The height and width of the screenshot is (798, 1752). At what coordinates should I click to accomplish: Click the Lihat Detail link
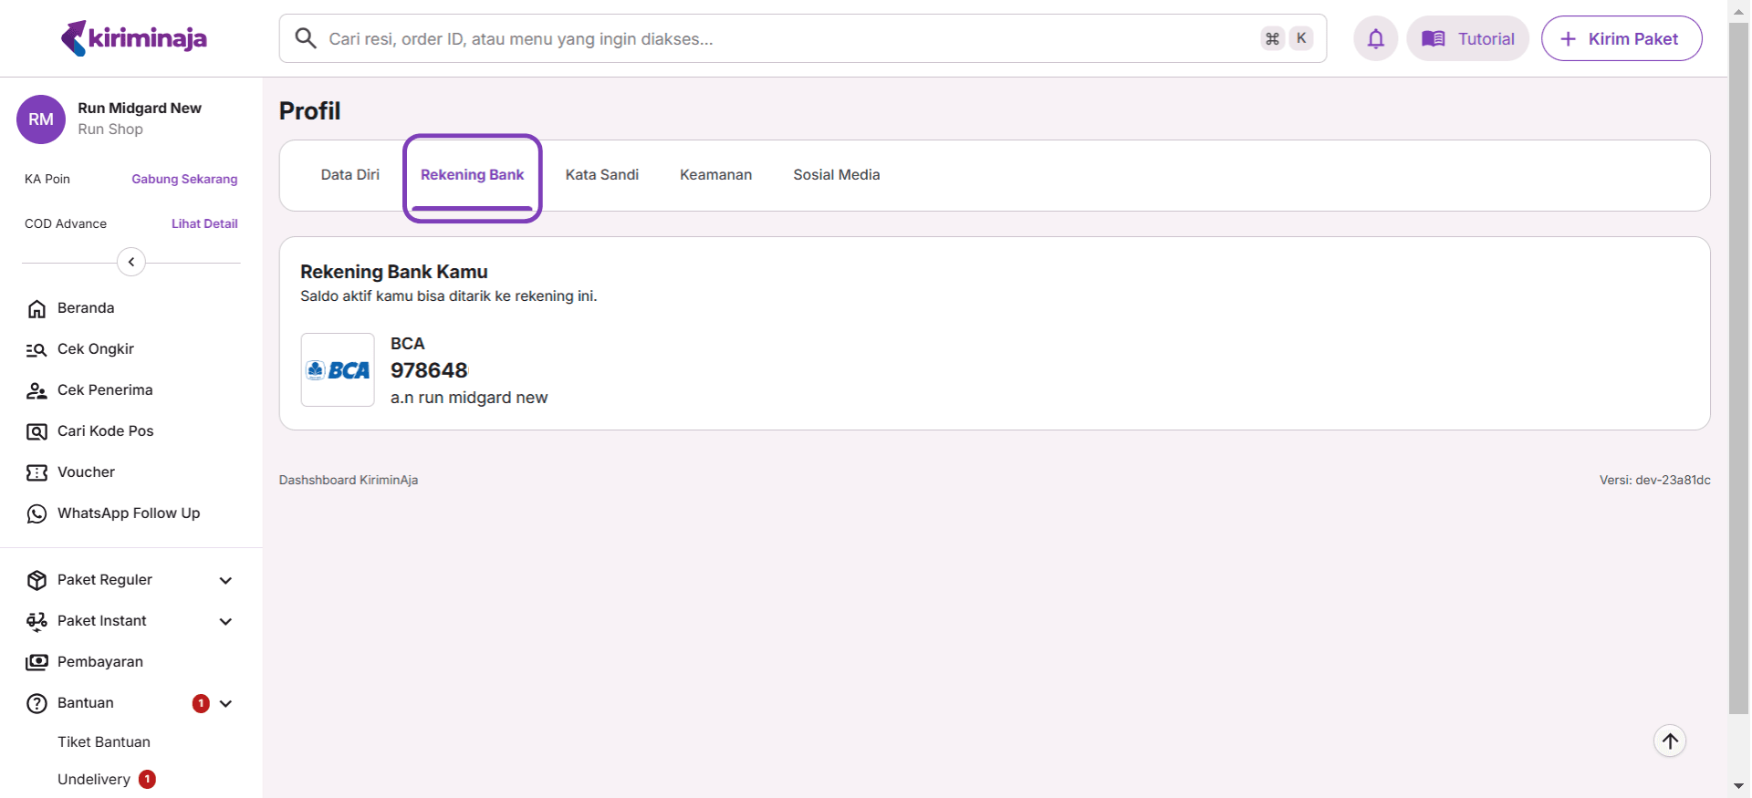(x=204, y=224)
